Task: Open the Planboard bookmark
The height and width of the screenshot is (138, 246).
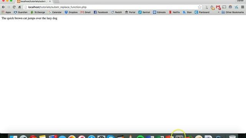Action: tap(202, 12)
